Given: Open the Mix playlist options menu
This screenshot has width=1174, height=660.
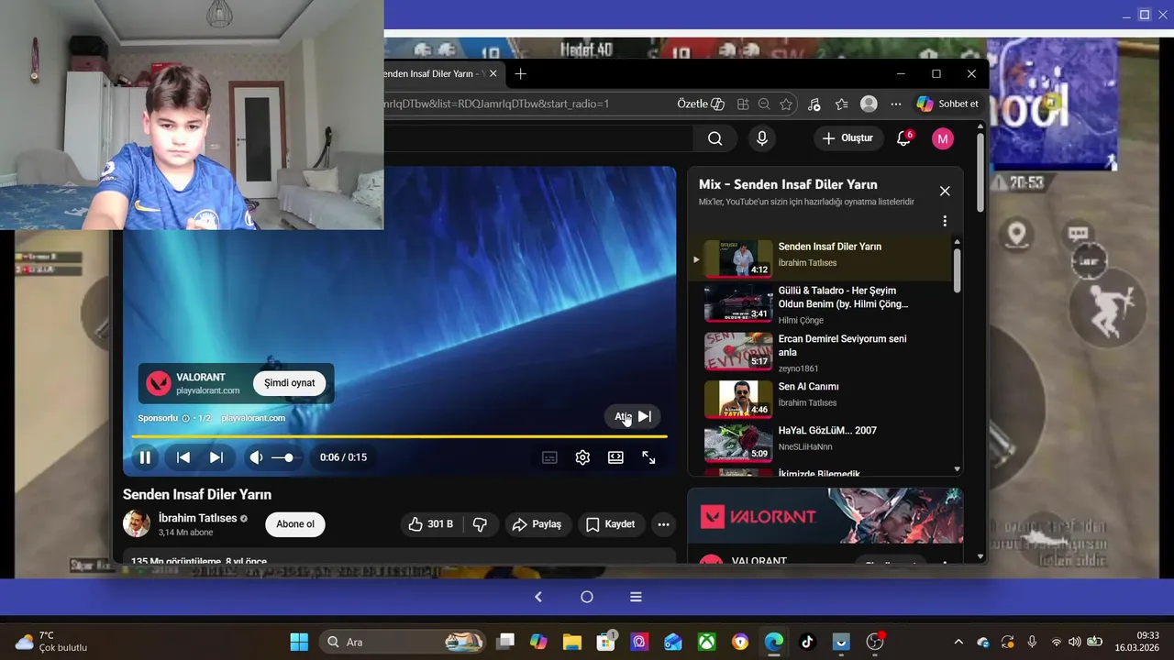Looking at the screenshot, I should coord(945,221).
